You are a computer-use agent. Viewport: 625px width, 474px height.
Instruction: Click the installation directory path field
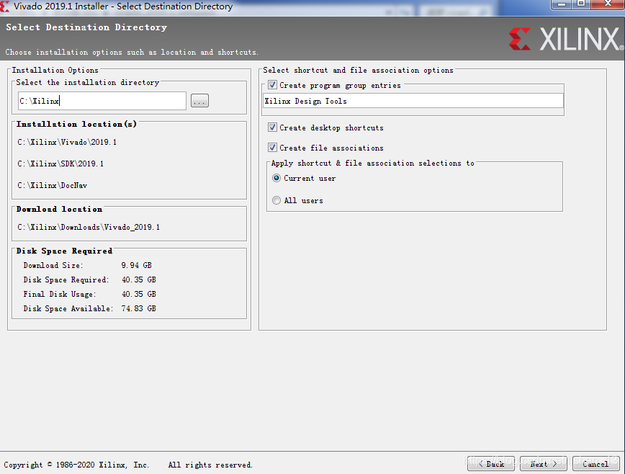[102, 101]
